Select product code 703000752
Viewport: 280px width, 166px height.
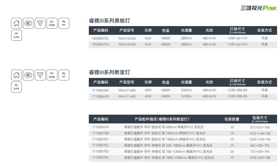click(100, 38)
